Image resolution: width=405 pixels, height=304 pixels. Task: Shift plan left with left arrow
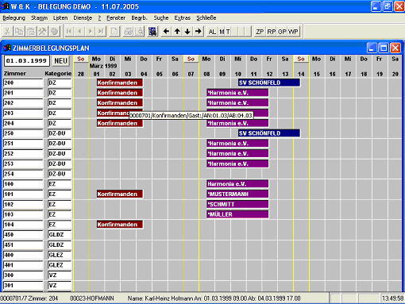(x=166, y=32)
